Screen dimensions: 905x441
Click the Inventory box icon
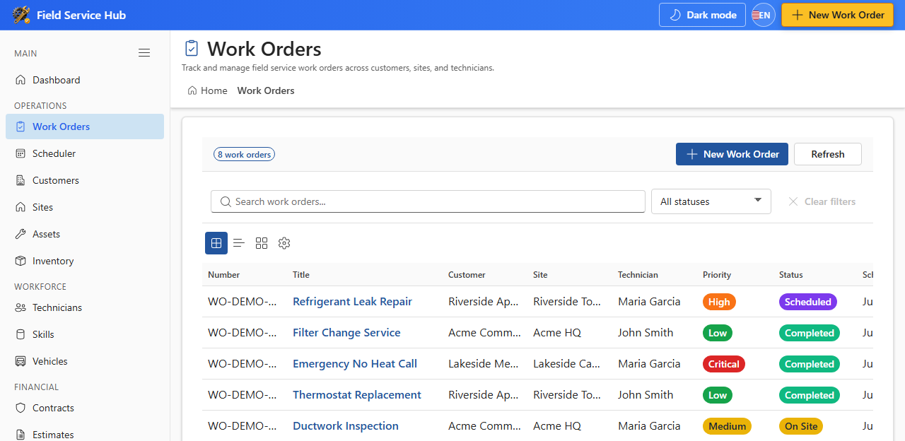(21, 261)
